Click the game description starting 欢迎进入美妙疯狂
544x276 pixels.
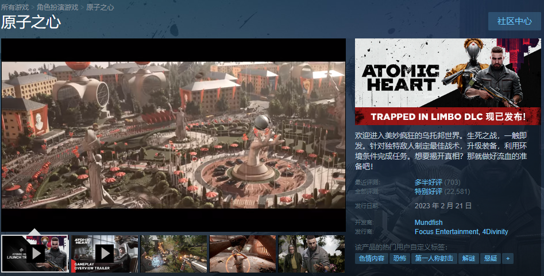point(441,151)
